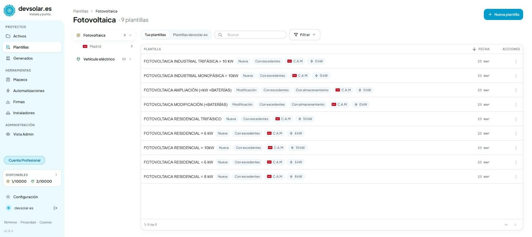Screen dimensions: 532x237
Task: Click the logout icon next to devsolar.es
Action: 56,208
